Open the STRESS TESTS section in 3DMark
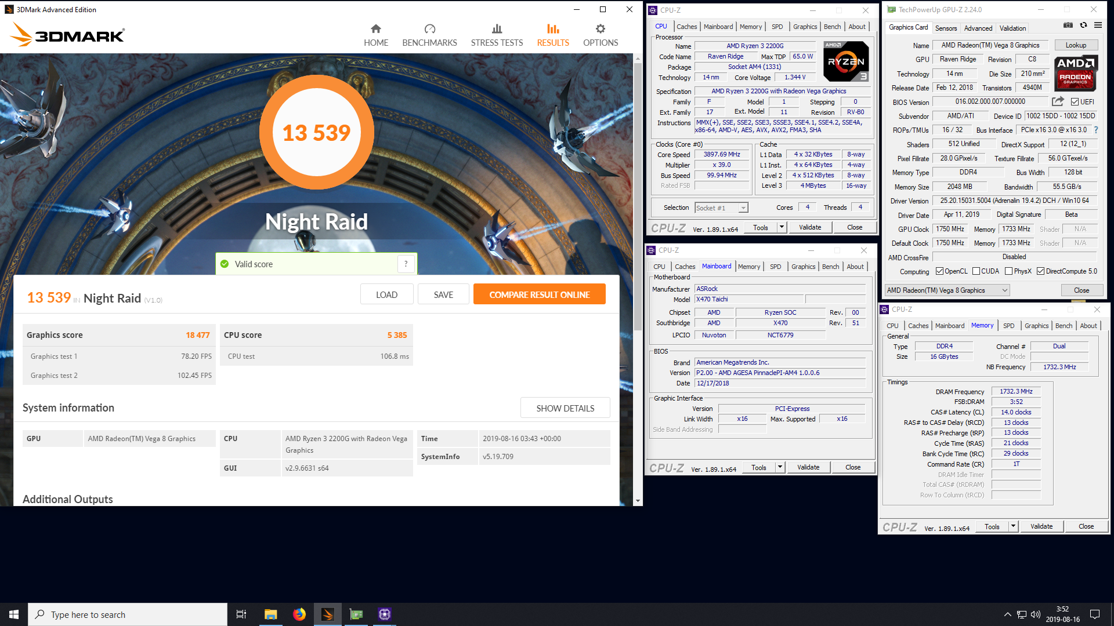 [497, 35]
